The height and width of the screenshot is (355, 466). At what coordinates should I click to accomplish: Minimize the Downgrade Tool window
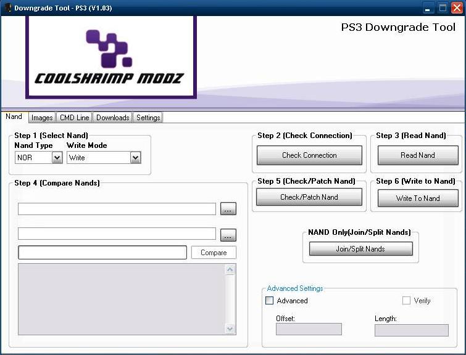click(428, 8)
